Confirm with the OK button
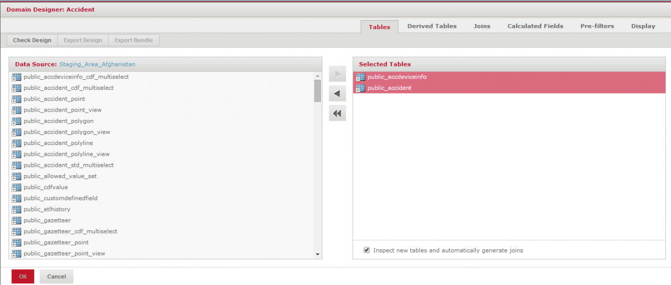The width and height of the screenshot is (671, 285). (x=23, y=277)
